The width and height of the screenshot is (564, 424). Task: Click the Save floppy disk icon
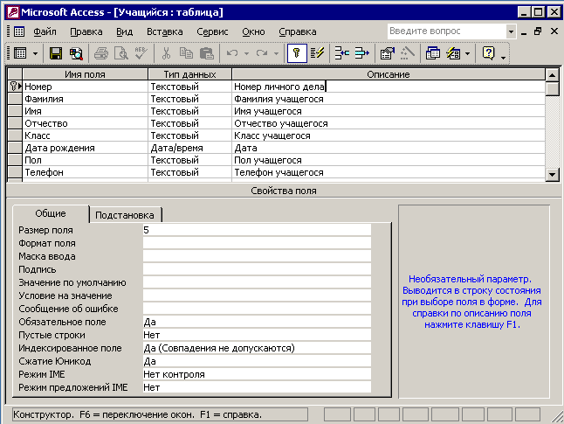click(x=56, y=53)
